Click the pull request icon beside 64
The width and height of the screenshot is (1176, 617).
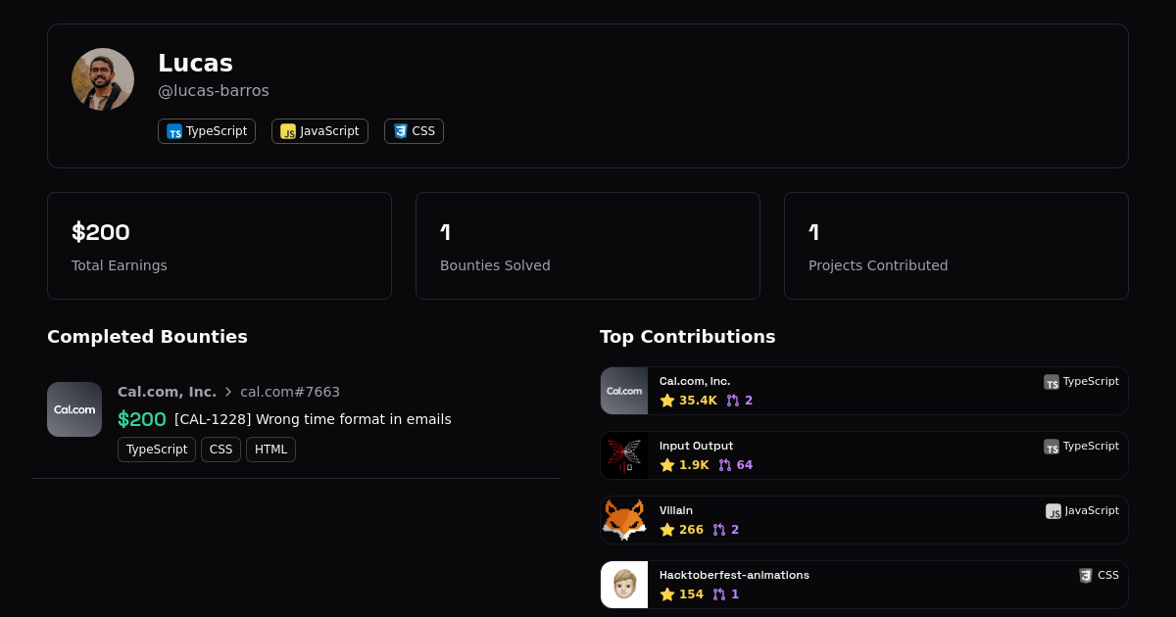click(x=725, y=465)
